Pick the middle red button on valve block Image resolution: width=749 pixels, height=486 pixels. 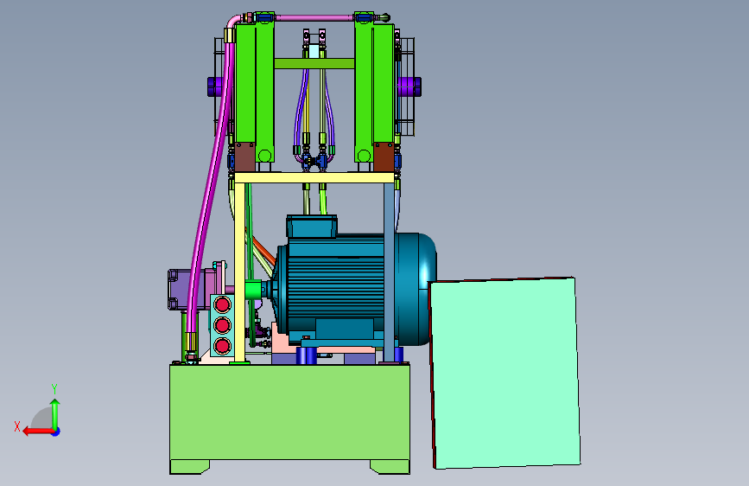click(x=222, y=325)
